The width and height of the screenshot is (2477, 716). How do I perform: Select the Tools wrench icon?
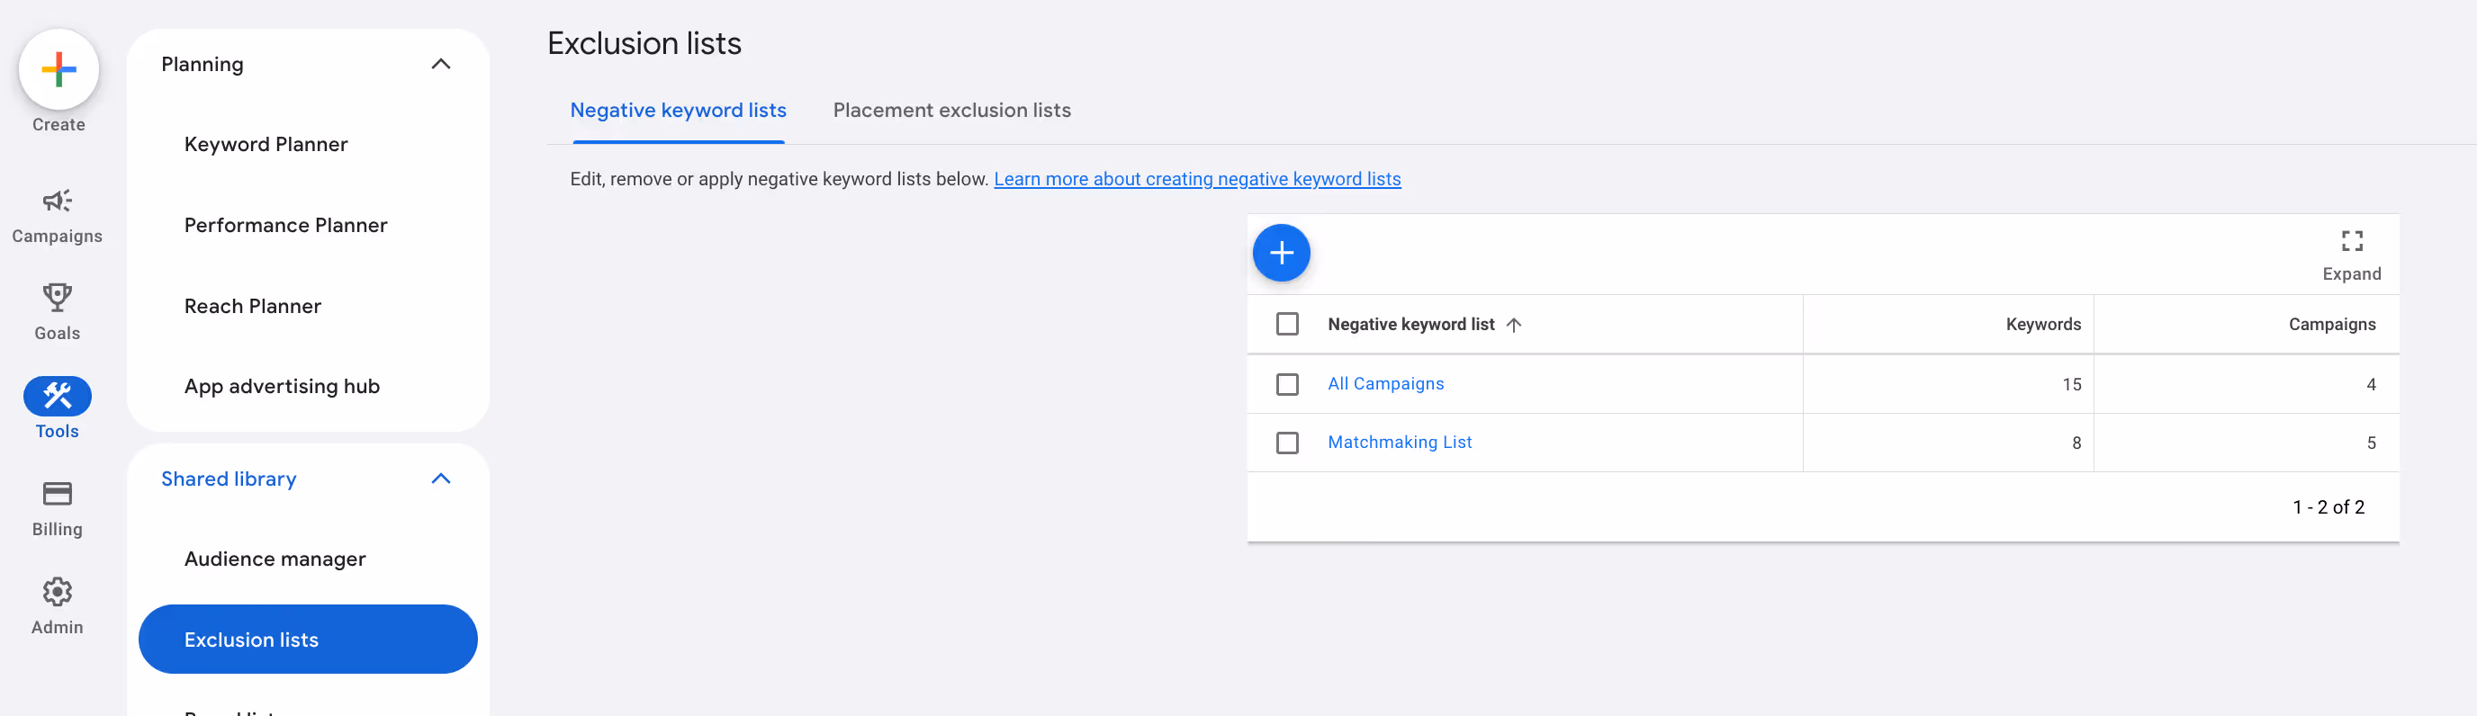(58, 396)
